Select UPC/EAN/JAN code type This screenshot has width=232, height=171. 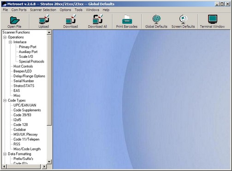tap(25, 105)
